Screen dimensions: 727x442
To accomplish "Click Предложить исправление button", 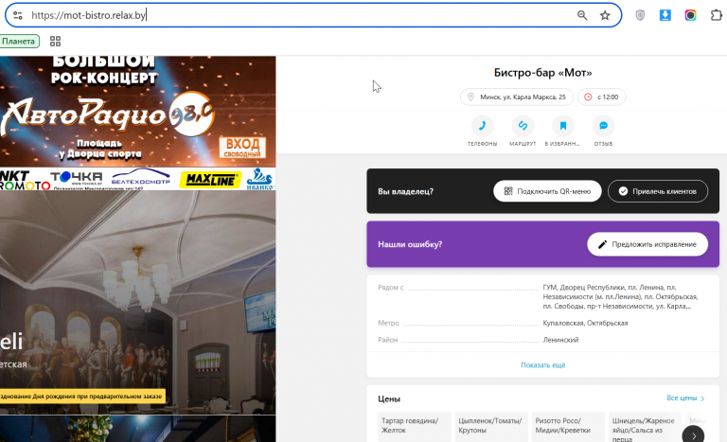I will point(647,244).
